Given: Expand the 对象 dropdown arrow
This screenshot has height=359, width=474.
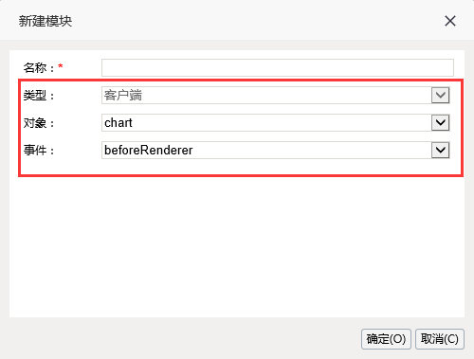Looking at the screenshot, I should coord(440,122).
